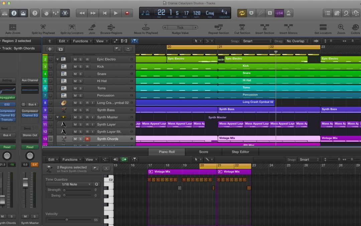Click the Split by Playhead scissors icon
This screenshot has width=361, height=226.
tap(43, 27)
